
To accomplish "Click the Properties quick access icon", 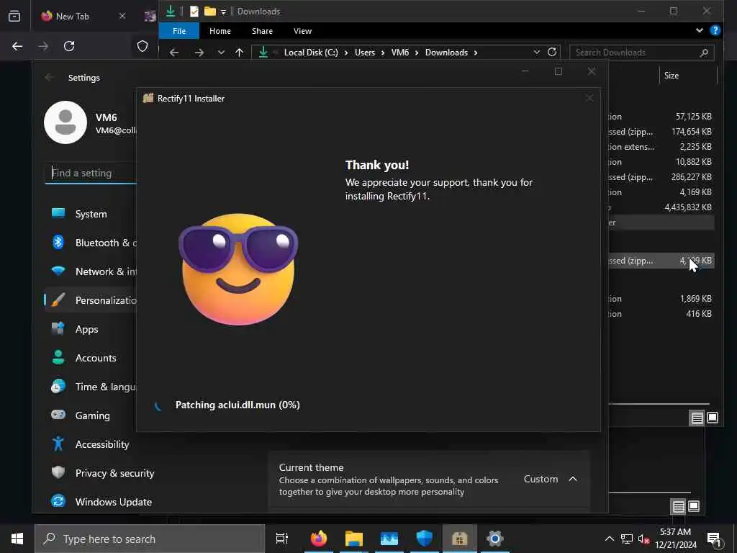I will (194, 12).
